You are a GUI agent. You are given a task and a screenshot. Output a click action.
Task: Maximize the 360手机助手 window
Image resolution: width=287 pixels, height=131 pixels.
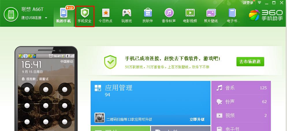(274, 3)
